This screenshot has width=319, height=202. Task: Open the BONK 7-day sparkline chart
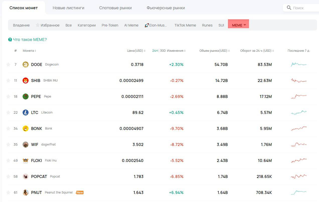point(299,128)
